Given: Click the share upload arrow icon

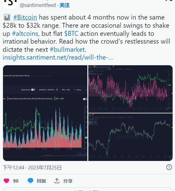Looking at the screenshot, I should pyautogui.click(x=57, y=181).
